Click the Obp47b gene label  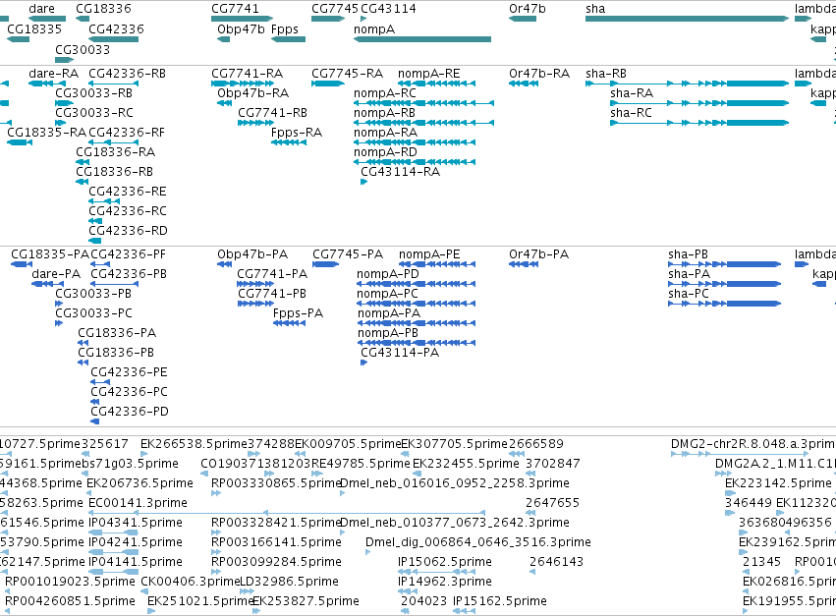tap(241, 28)
